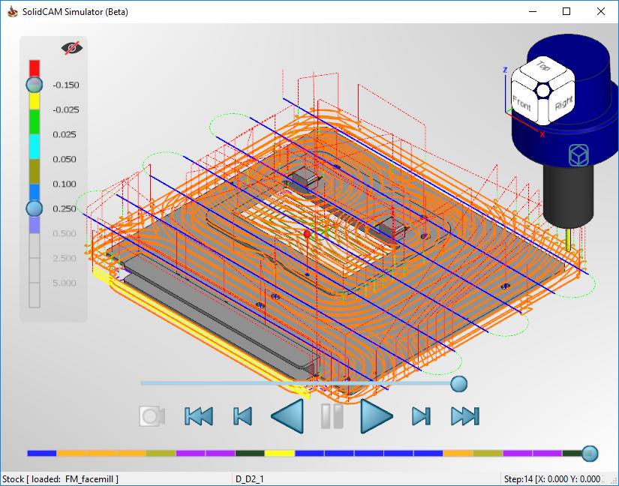Image resolution: width=619 pixels, height=486 pixels.
Task: Click the isometric cube icon on tool holder
Action: 578,154
